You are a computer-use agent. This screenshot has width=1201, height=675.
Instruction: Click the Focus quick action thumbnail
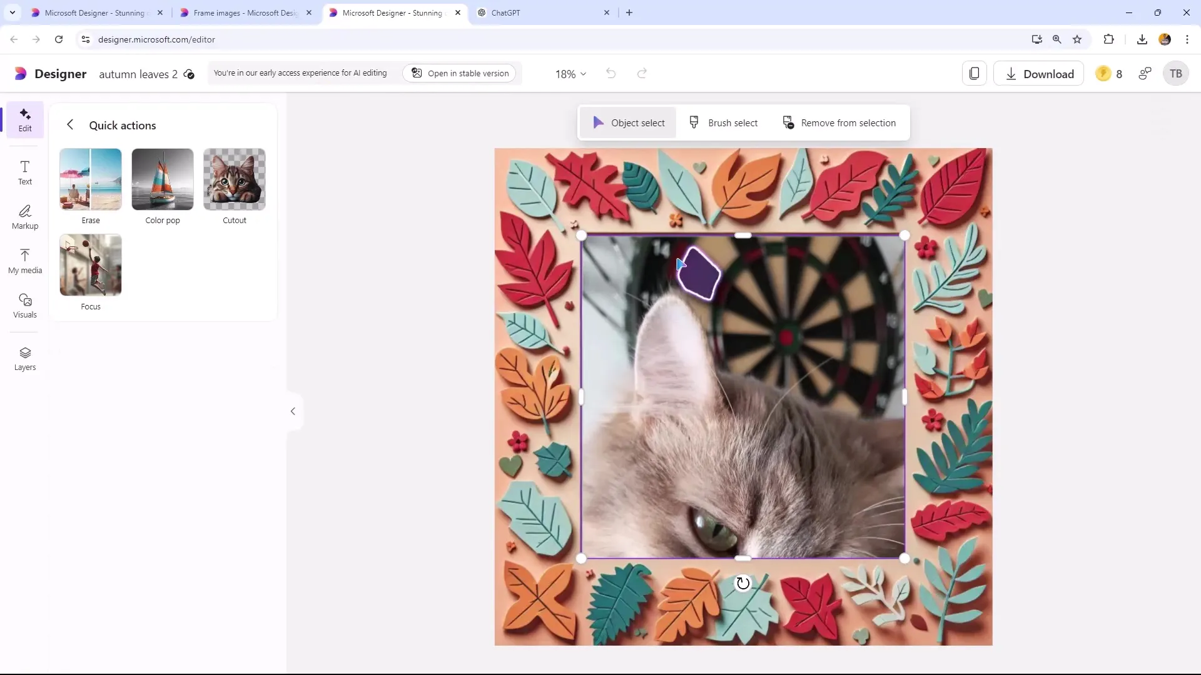click(x=91, y=264)
